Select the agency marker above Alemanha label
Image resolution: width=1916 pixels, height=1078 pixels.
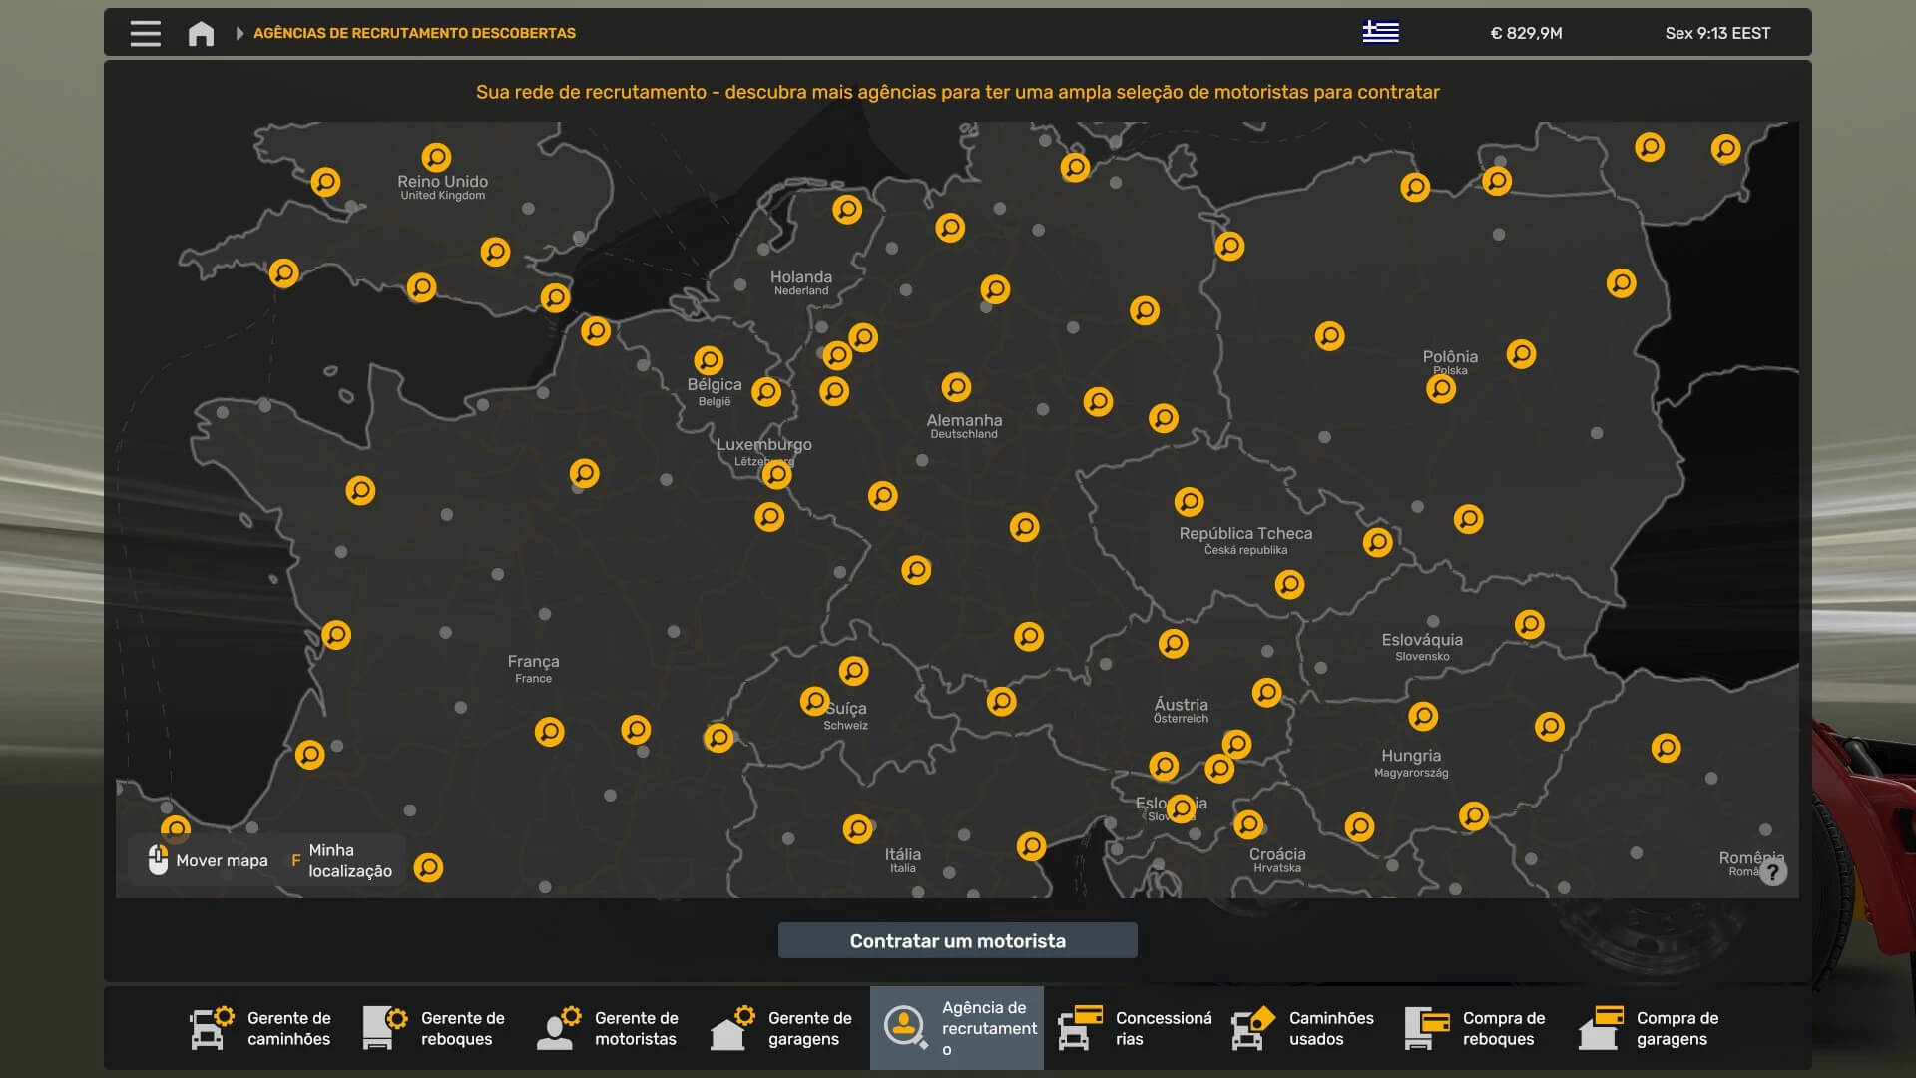[x=956, y=387]
